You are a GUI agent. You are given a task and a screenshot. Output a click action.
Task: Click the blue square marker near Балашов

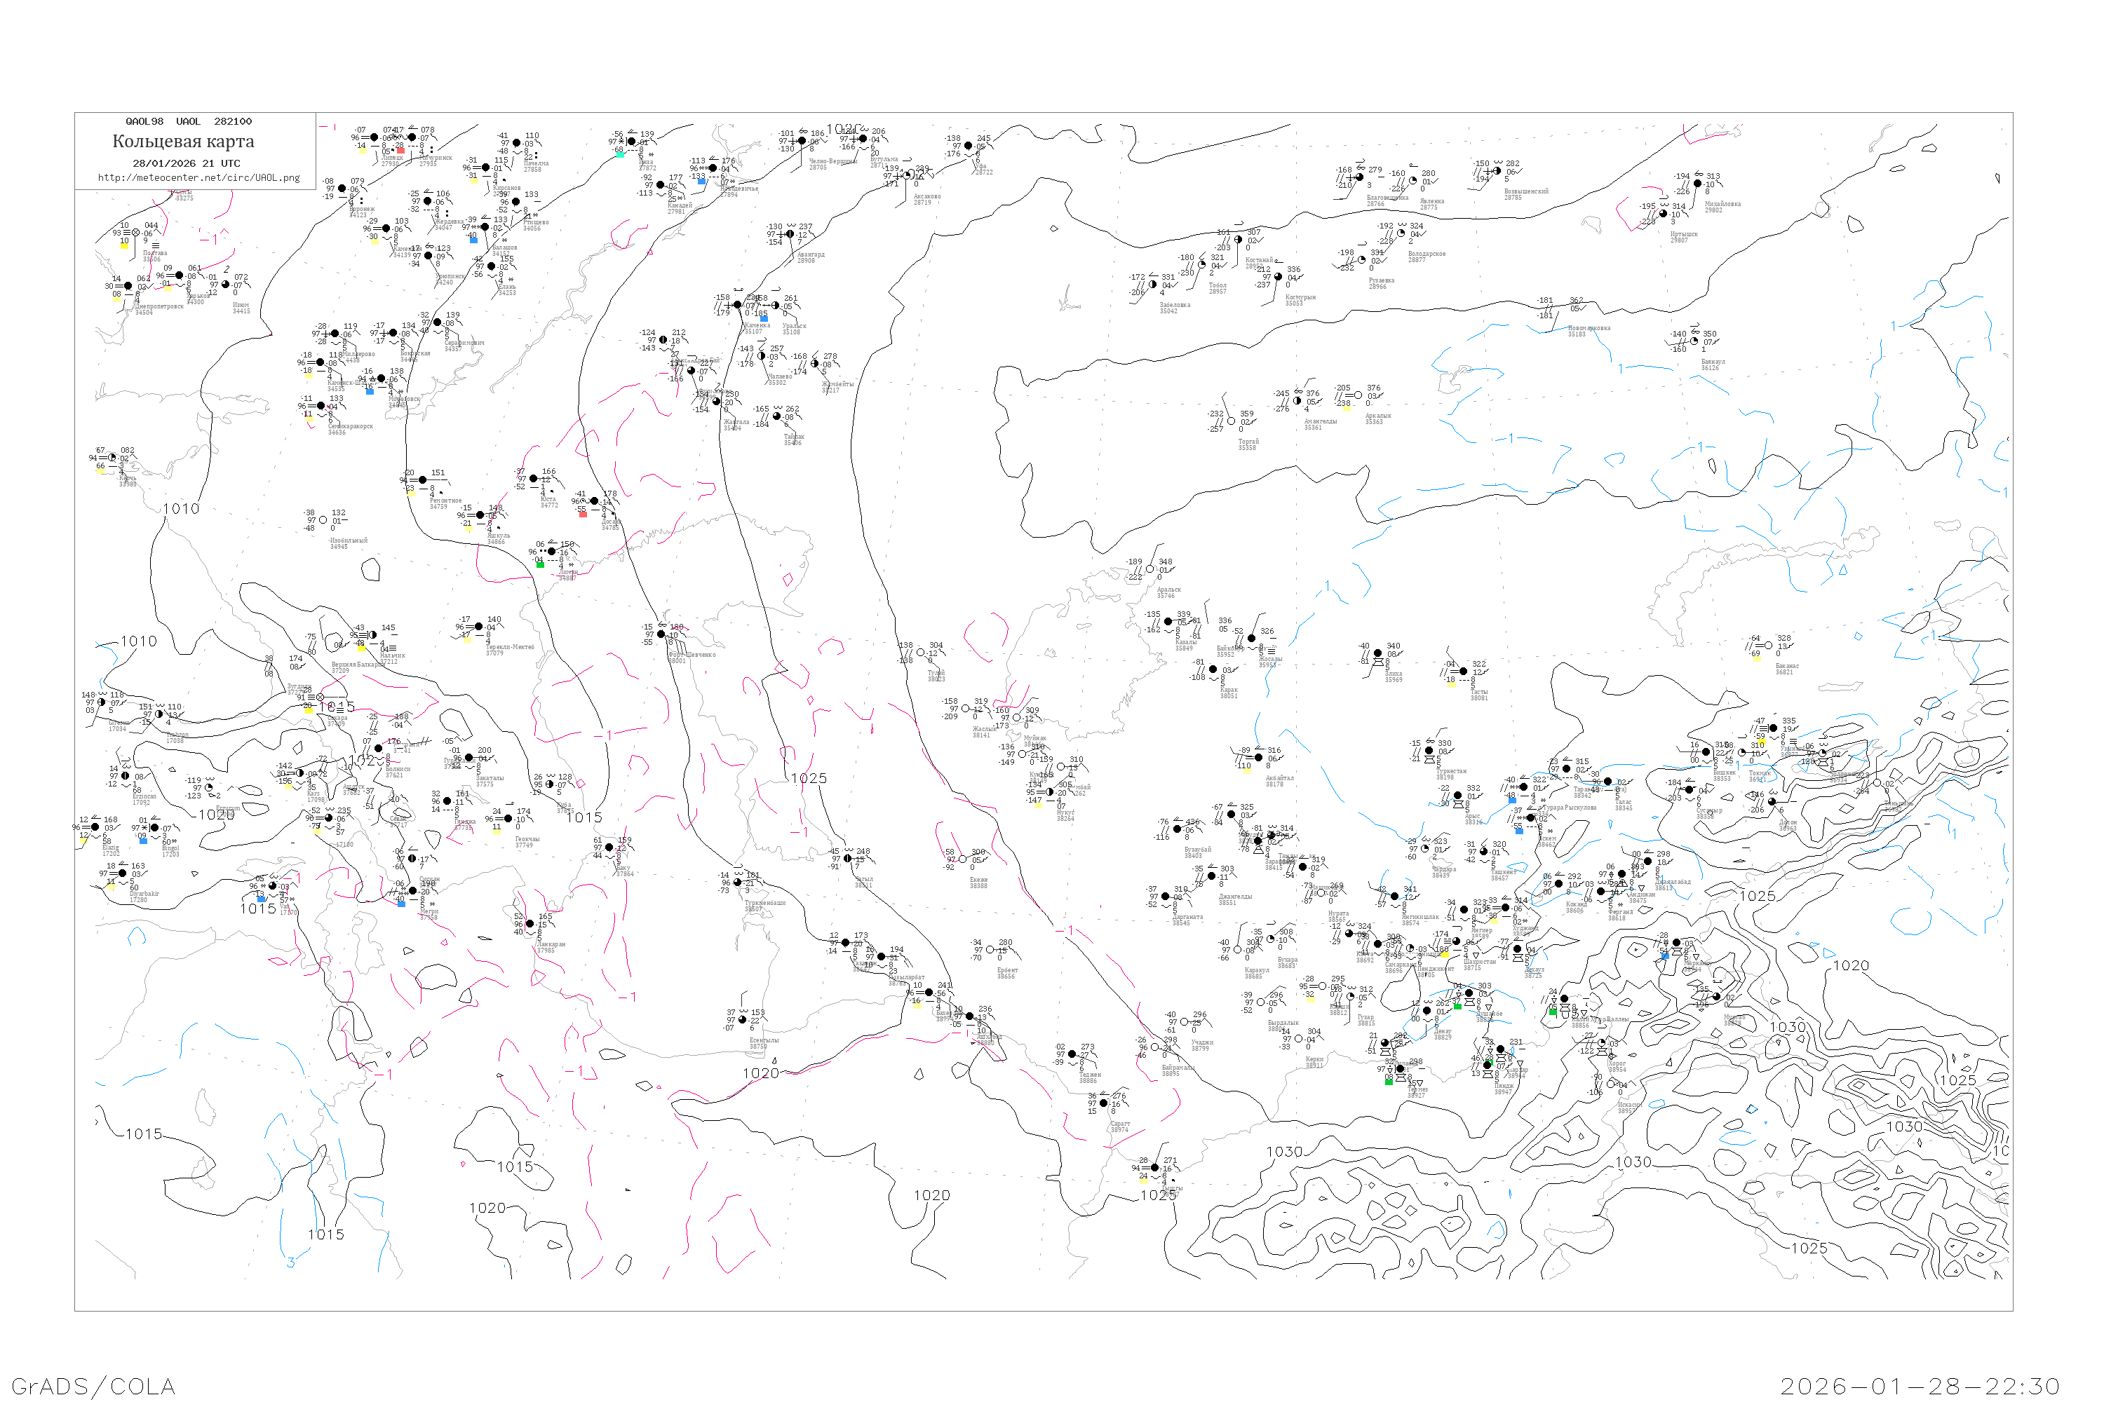(x=473, y=240)
